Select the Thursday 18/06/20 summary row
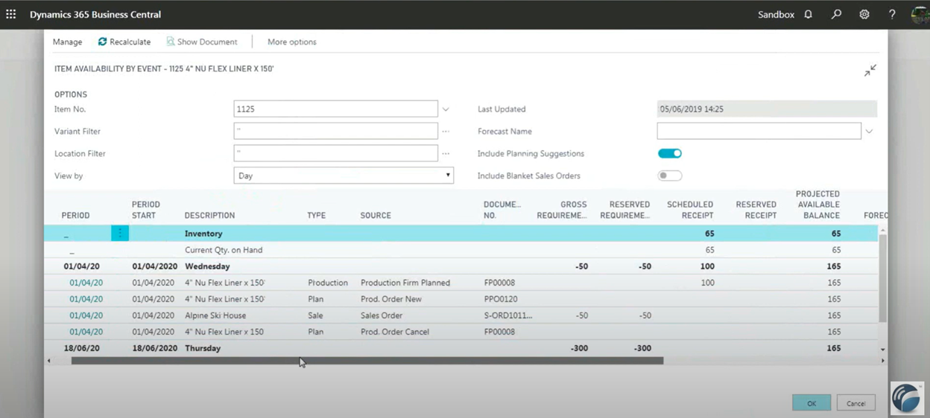 pos(461,348)
